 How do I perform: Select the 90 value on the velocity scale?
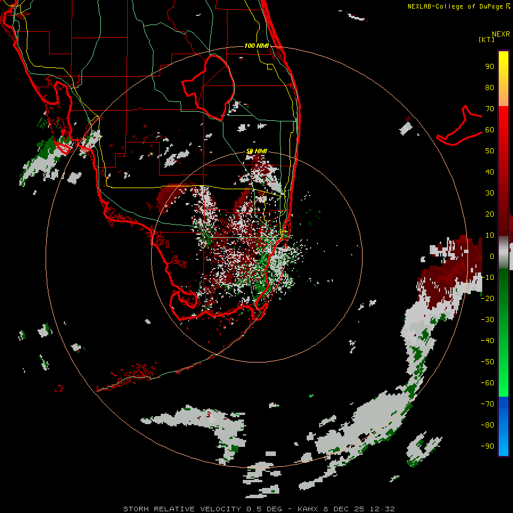(x=490, y=67)
